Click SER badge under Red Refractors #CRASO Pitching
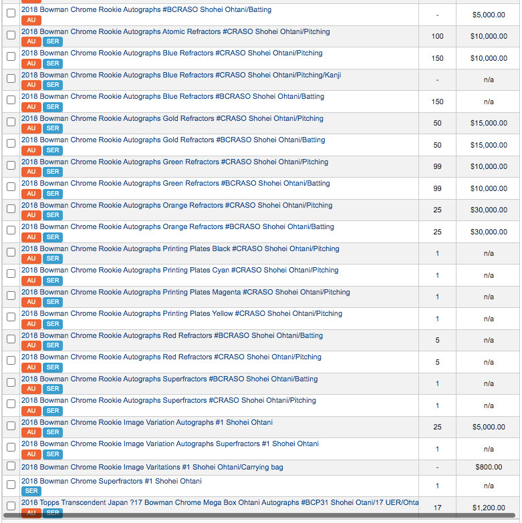The width and height of the screenshot is (522, 523). 53,367
